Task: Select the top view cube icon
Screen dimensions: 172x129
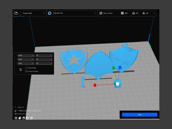Action: point(24,118)
